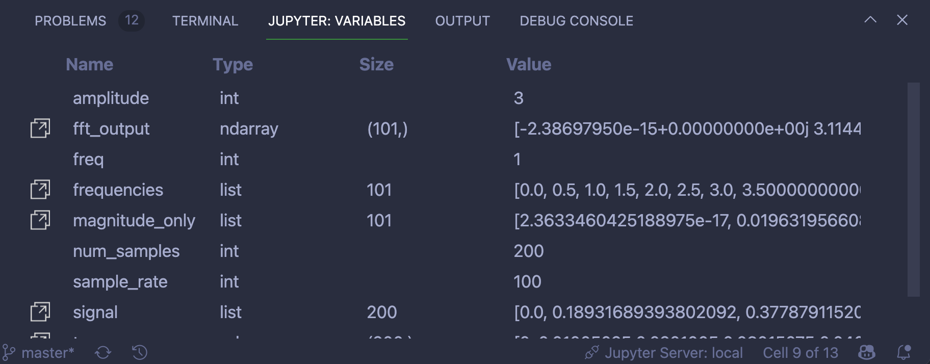This screenshot has height=364, width=930.
Task: Open data viewer for the signal variable
Action: click(40, 312)
